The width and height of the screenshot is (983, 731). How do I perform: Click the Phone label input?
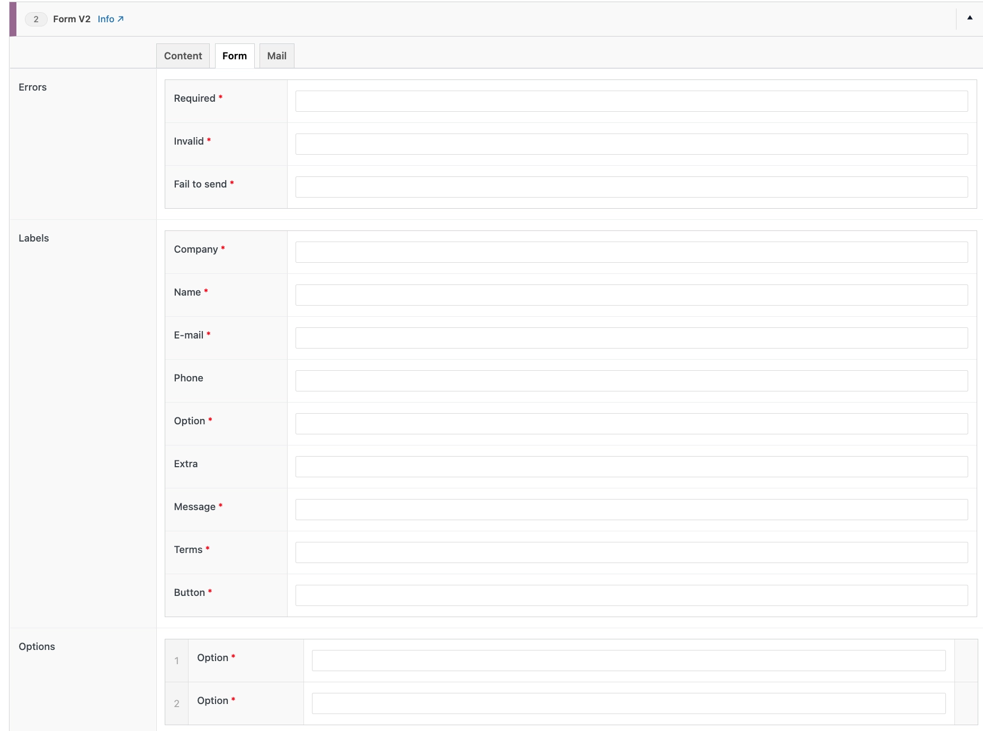click(631, 381)
